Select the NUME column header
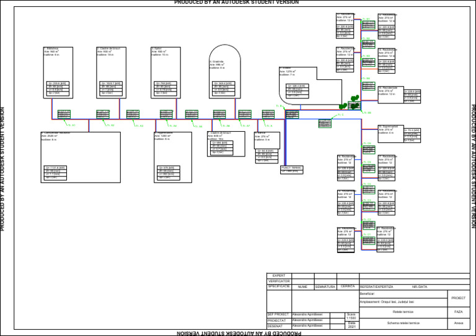This screenshot has height=336, width=476. [302, 286]
